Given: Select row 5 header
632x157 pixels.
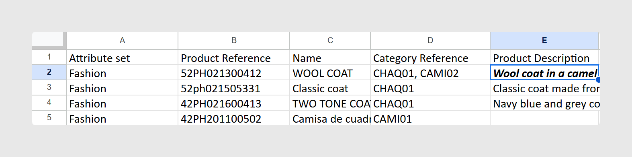Looking at the screenshot, I should pyautogui.click(x=49, y=118).
